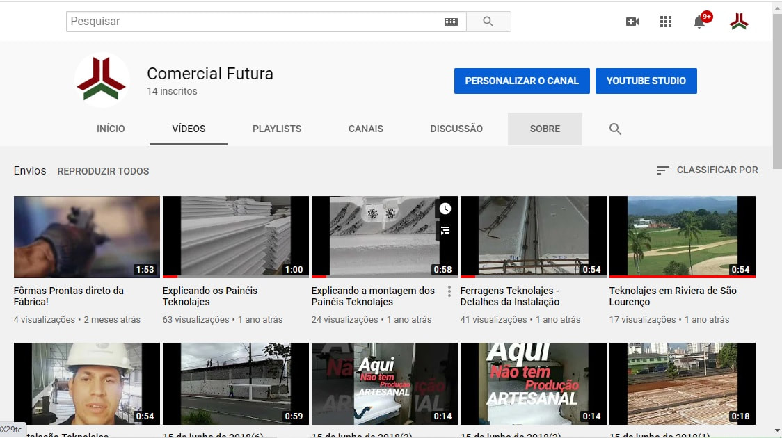782x438 pixels.
Task: Click the title Explicando a montagem dos Painéis Teknolajes
Action: (373, 296)
